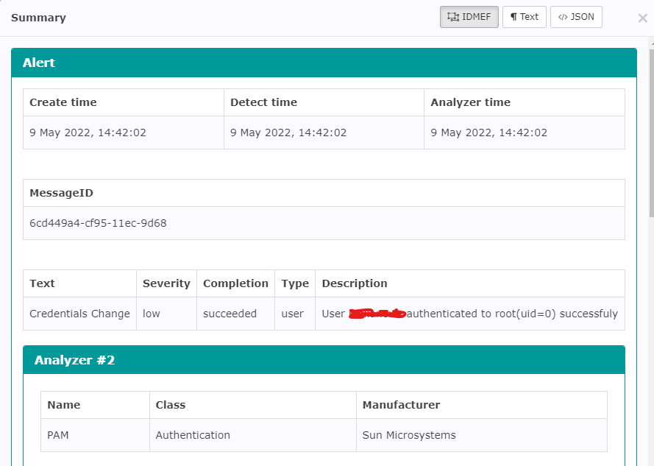Select the Alert section header

[39, 63]
